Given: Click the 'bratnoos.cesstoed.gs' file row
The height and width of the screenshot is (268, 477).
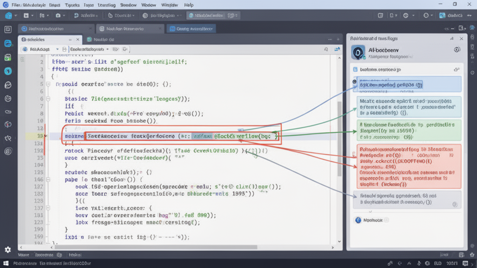Looking at the screenshot, I should pyautogui.click(x=406, y=70).
